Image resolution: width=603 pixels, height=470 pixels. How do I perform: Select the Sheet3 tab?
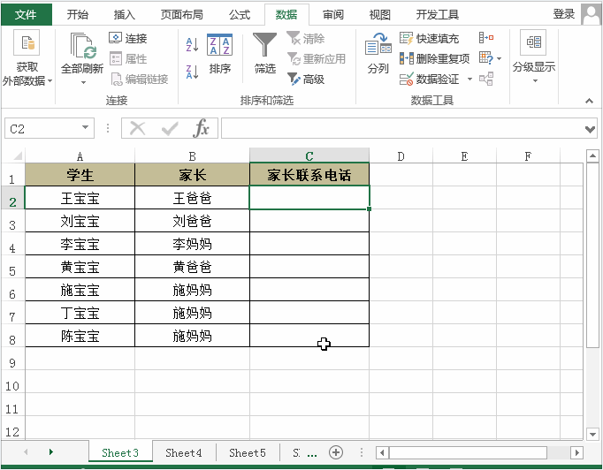pyautogui.click(x=120, y=452)
